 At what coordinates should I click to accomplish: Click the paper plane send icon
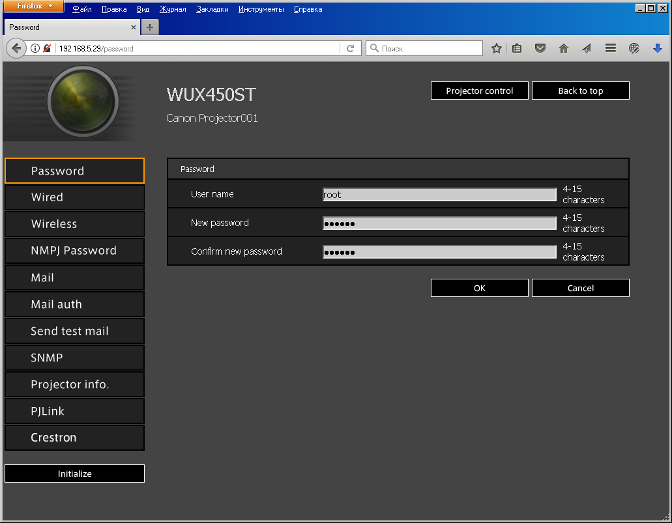[x=587, y=48]
